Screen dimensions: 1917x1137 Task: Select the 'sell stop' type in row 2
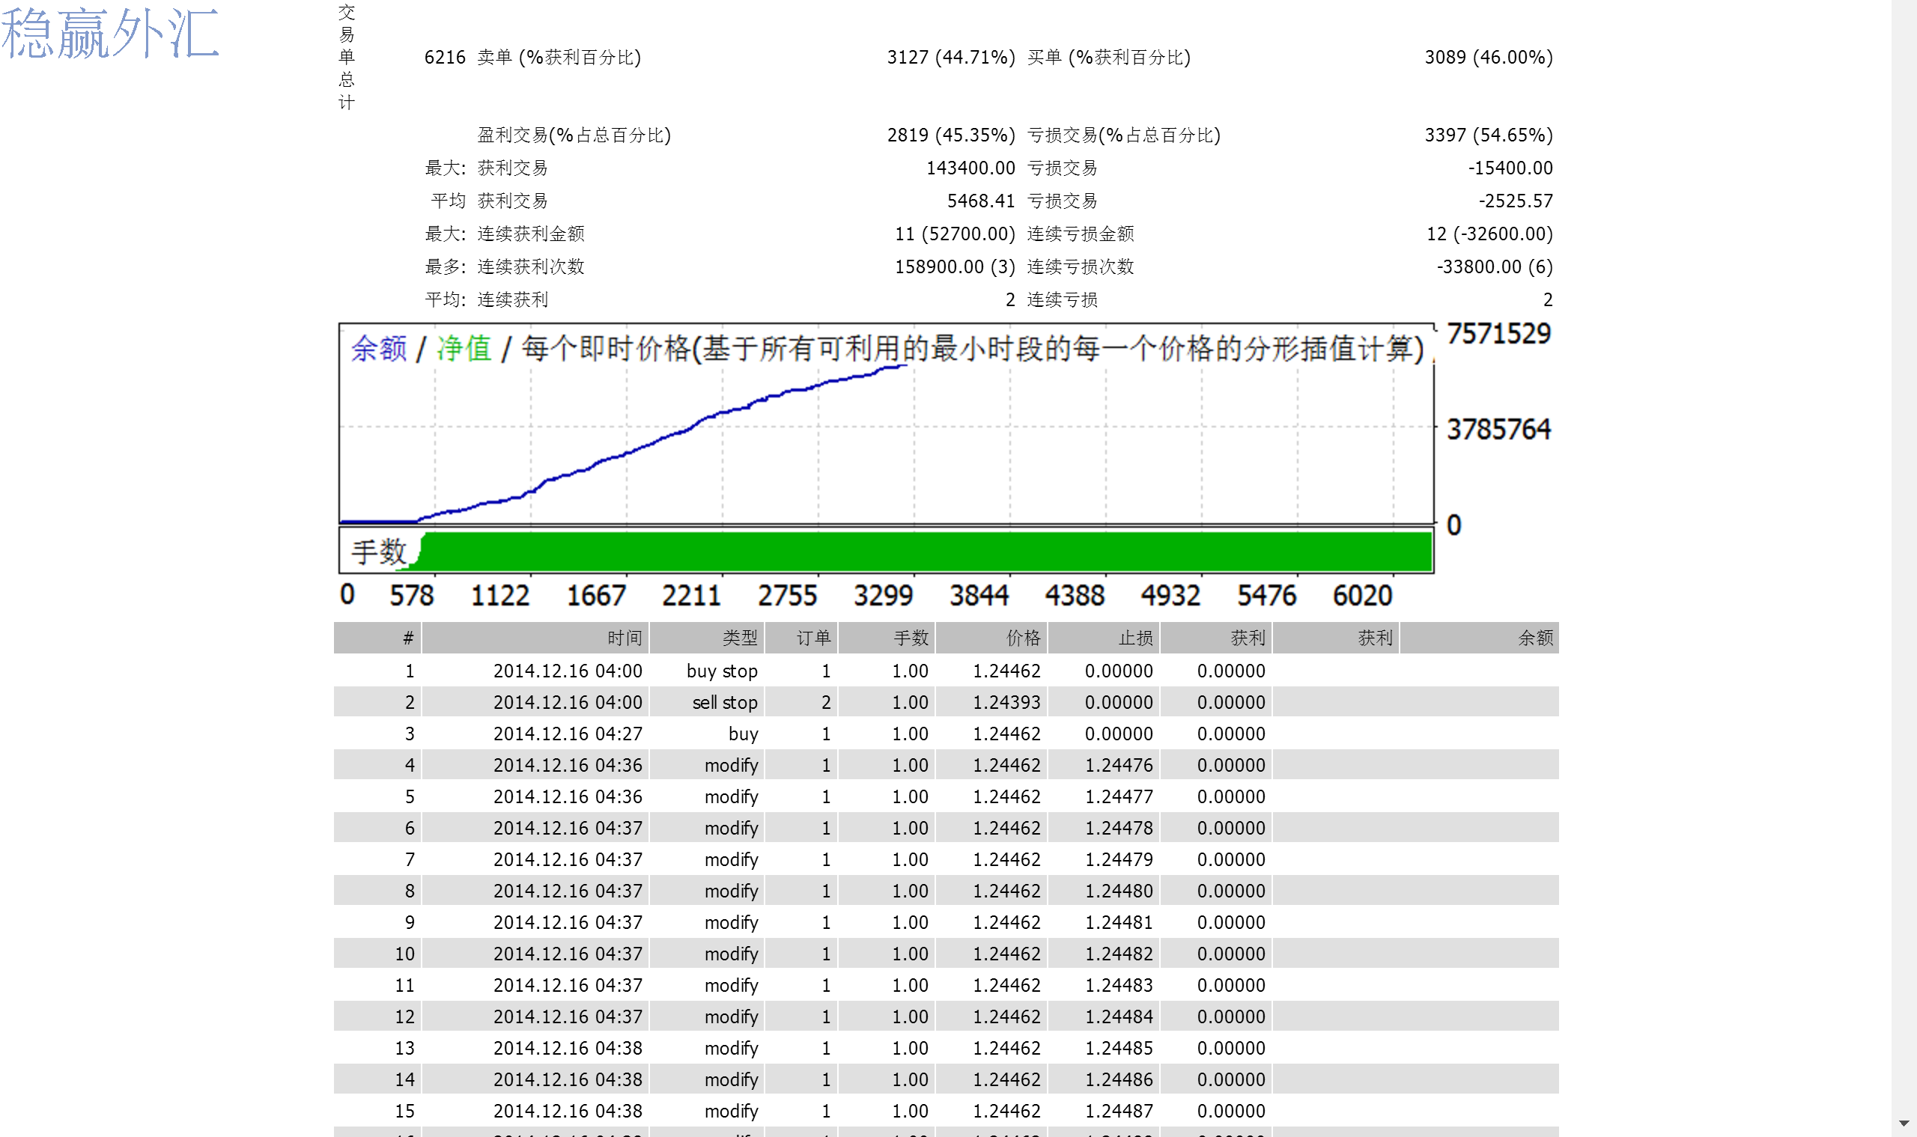coord(725,703)
